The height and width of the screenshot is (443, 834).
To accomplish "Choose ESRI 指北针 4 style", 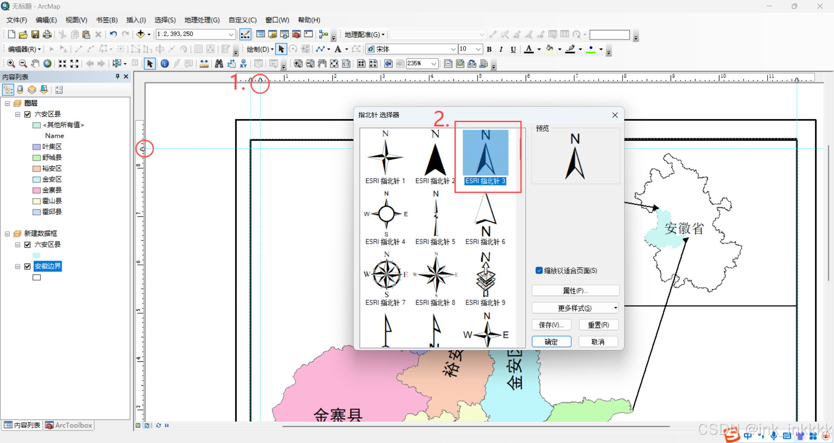I will 385,218.
